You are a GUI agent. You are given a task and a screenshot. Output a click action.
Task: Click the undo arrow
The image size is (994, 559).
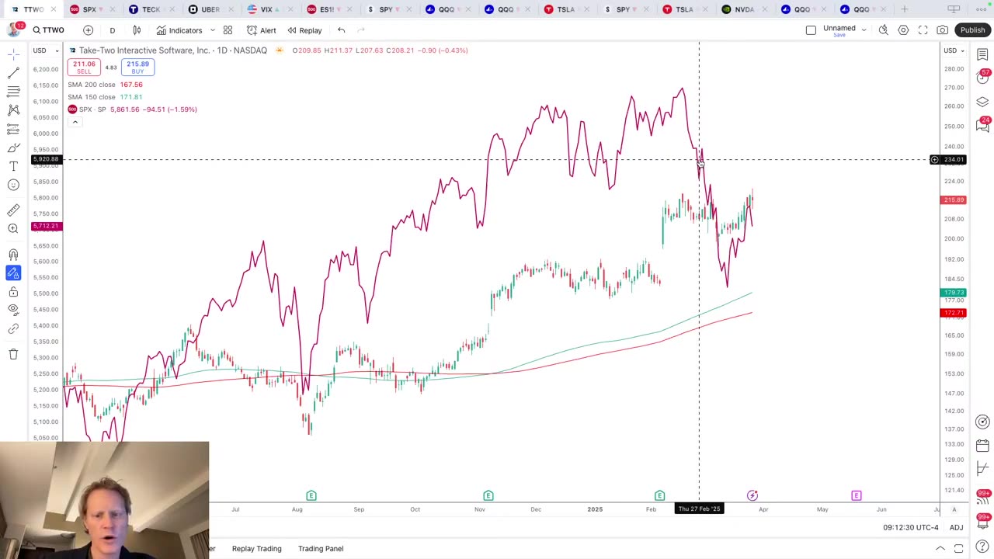coord(341,30)
